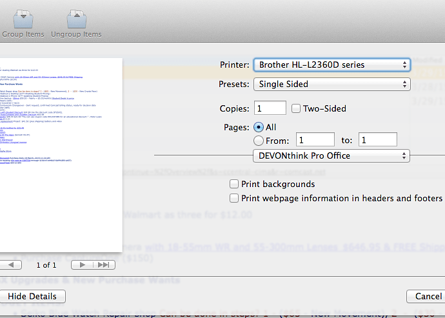Go to previous page in preview
The width and height of the screenshot is (445, 318).
[x=11, y=265]
